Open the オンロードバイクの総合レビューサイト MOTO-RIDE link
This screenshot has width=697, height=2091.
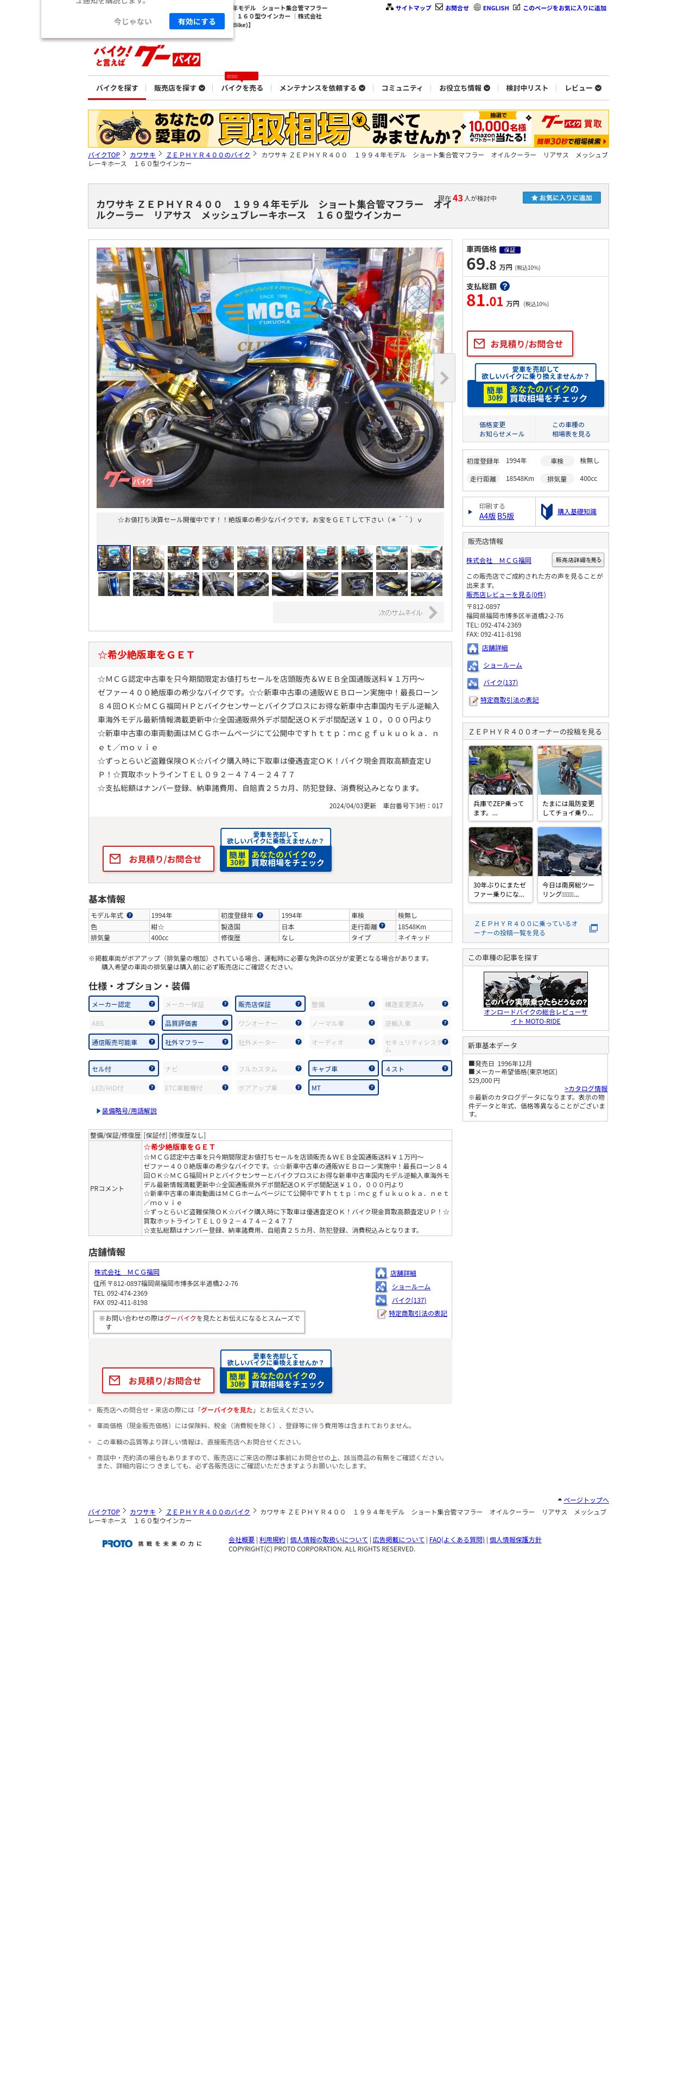pos(536,1016)
